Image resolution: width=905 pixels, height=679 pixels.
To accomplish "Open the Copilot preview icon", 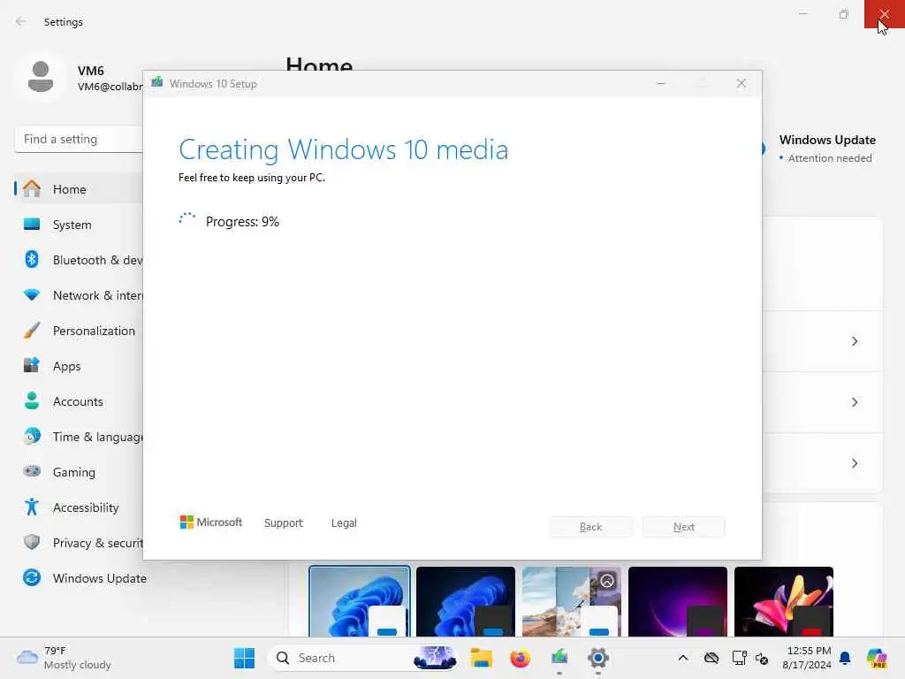I will pyautogui.click(x=877, y=658).
